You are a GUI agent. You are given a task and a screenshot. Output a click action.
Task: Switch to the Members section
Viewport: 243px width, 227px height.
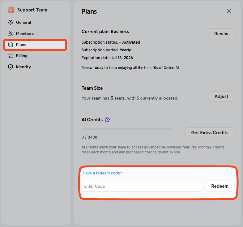[x=25, y=33]
